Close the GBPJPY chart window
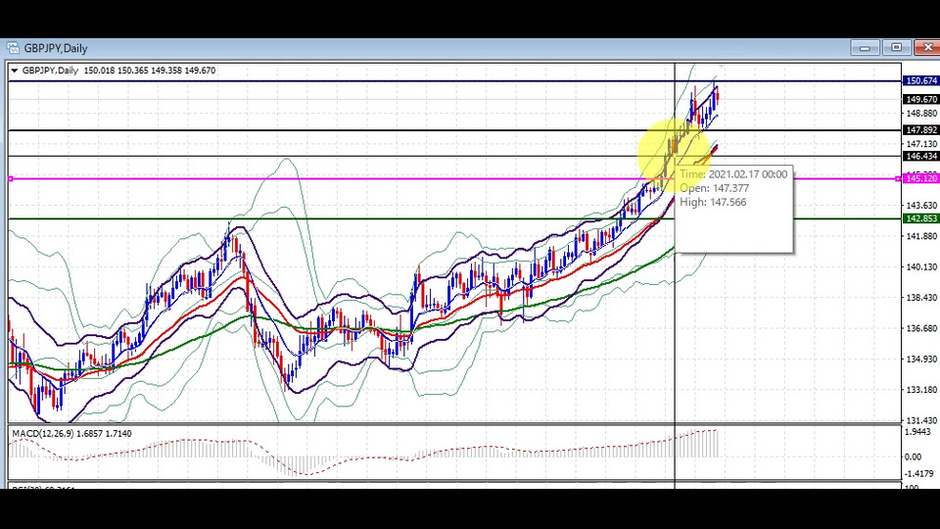Viewport: 940px width, 529px height. point(927,48)
